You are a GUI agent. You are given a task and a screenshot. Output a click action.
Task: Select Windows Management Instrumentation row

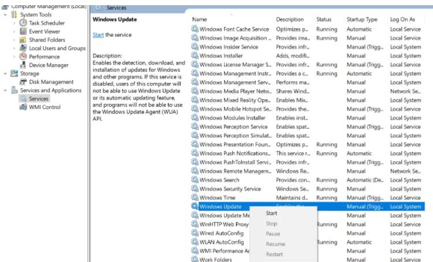pyautogui.click(x=307, y=73)
